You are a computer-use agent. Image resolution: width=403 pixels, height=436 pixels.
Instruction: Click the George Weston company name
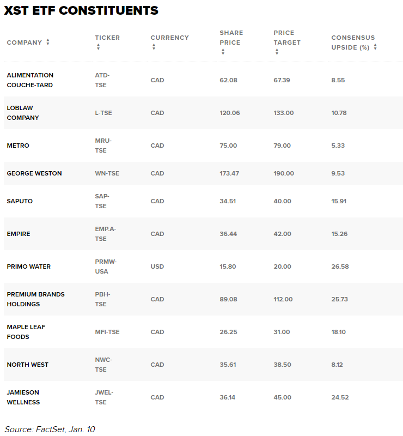pyautogui.click(x=34, y=173)
